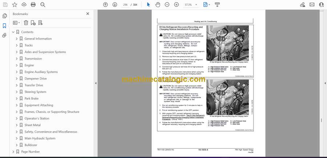Add a new bookmark icon
The image size is (327, 158).
[33, 23]
